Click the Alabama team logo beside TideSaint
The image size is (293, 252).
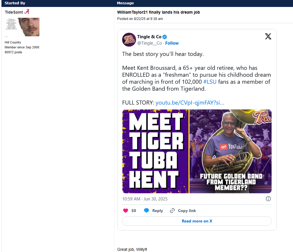27,12
